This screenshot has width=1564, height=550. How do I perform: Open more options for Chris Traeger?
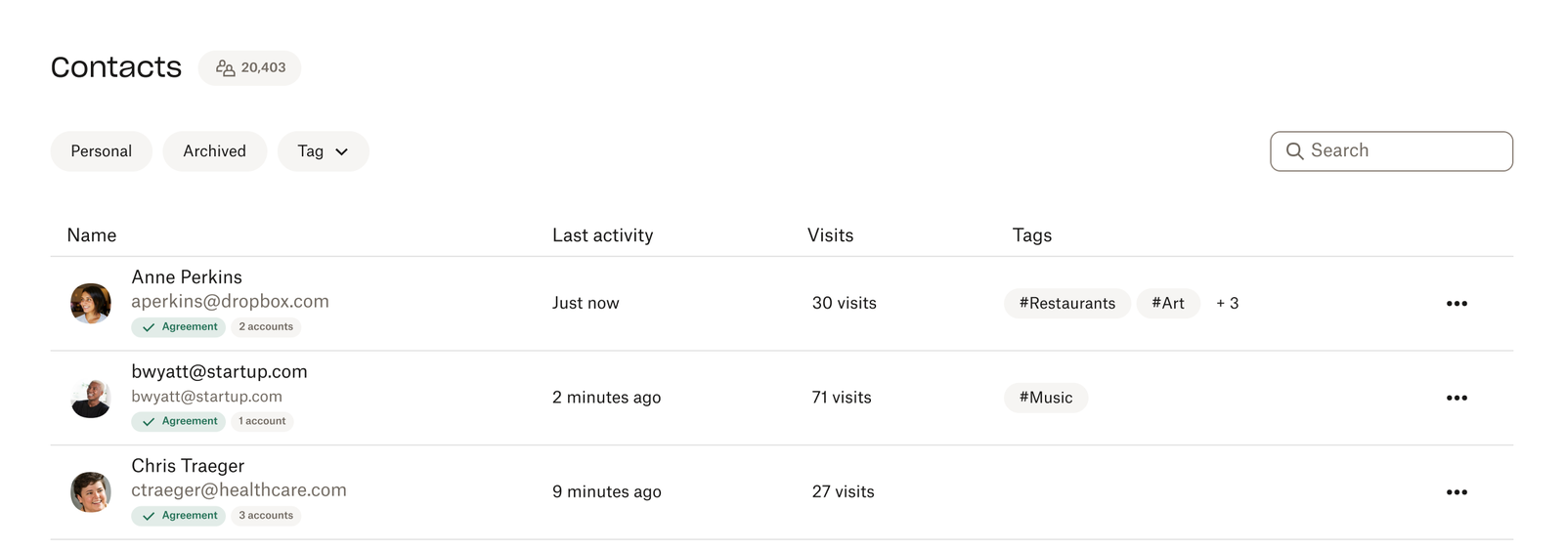coord(1455,492)
